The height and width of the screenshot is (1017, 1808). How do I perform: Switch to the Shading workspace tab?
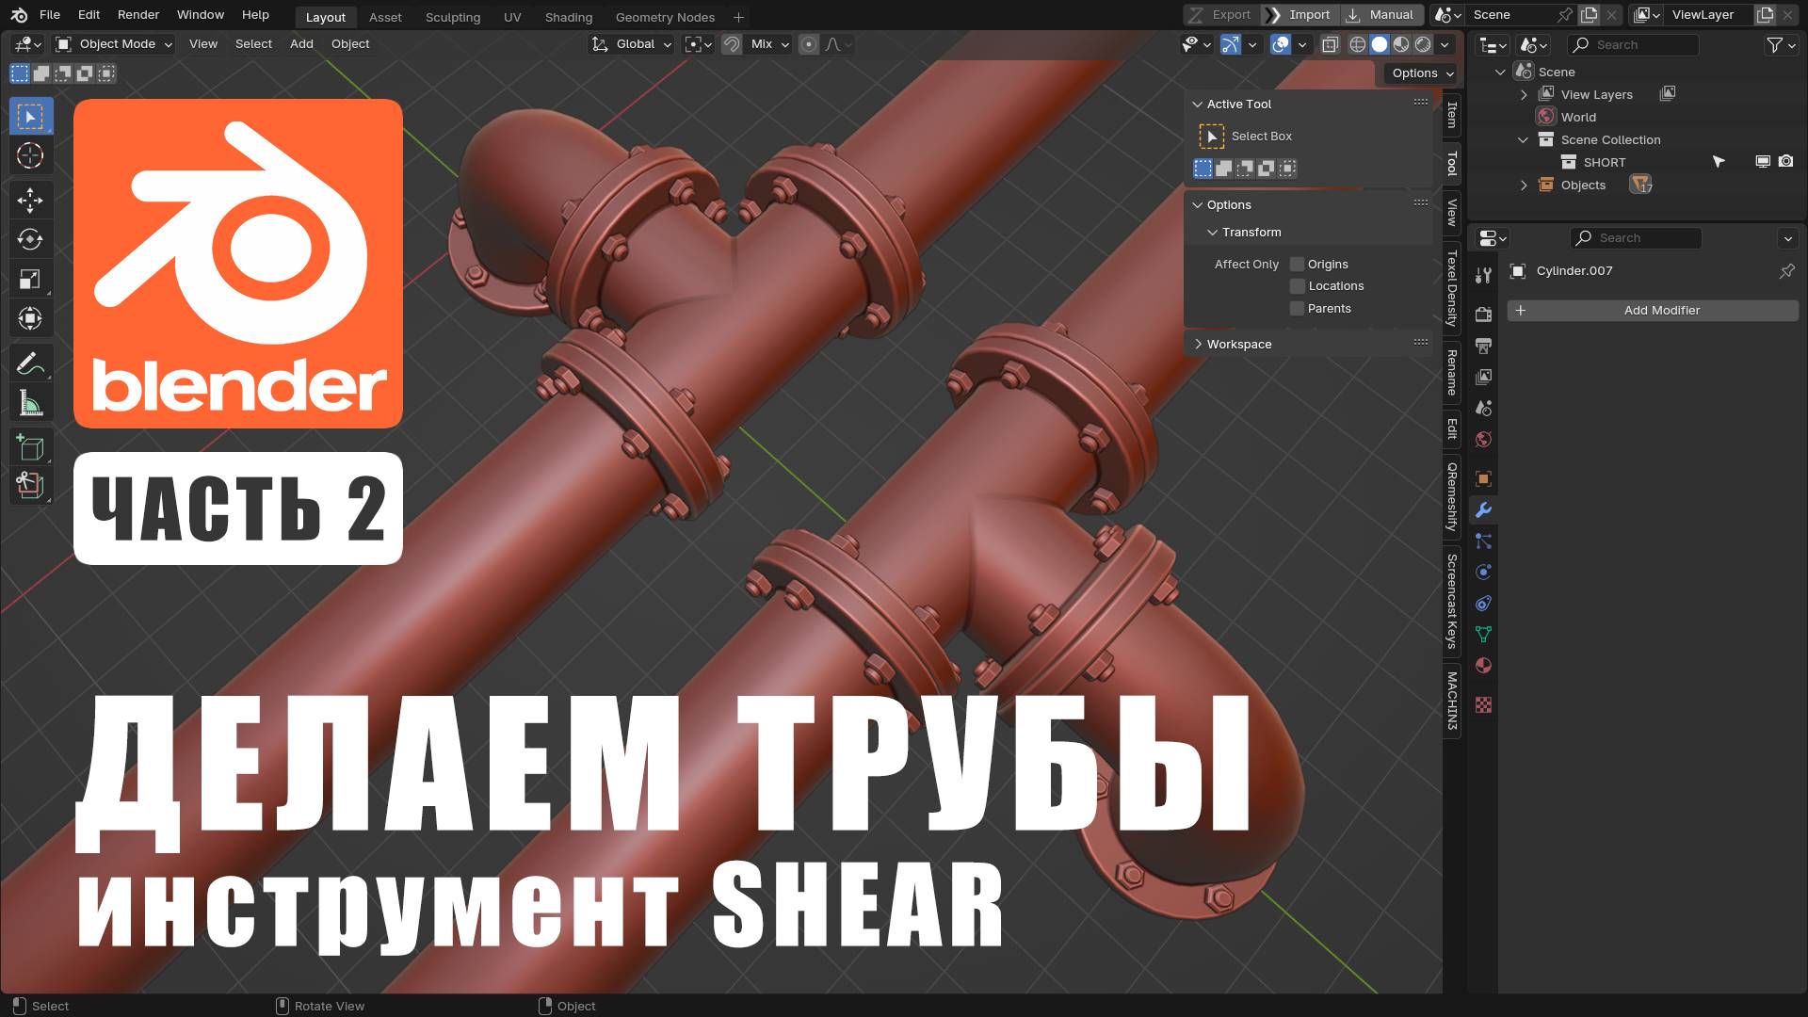point(568,17)
